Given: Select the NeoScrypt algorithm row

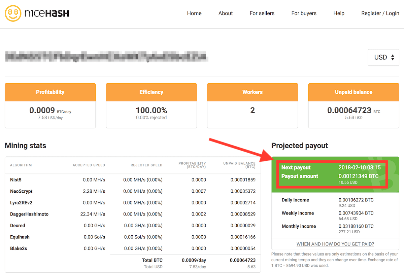Looking at the screenshot, I should pyautogui.click(x=133, y=191).
